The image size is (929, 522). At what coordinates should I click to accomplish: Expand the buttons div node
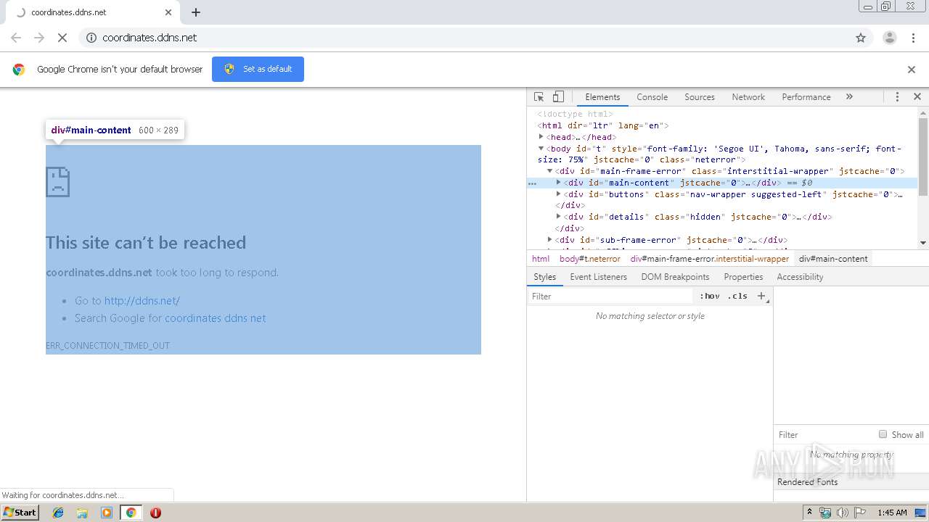(558, 194)
